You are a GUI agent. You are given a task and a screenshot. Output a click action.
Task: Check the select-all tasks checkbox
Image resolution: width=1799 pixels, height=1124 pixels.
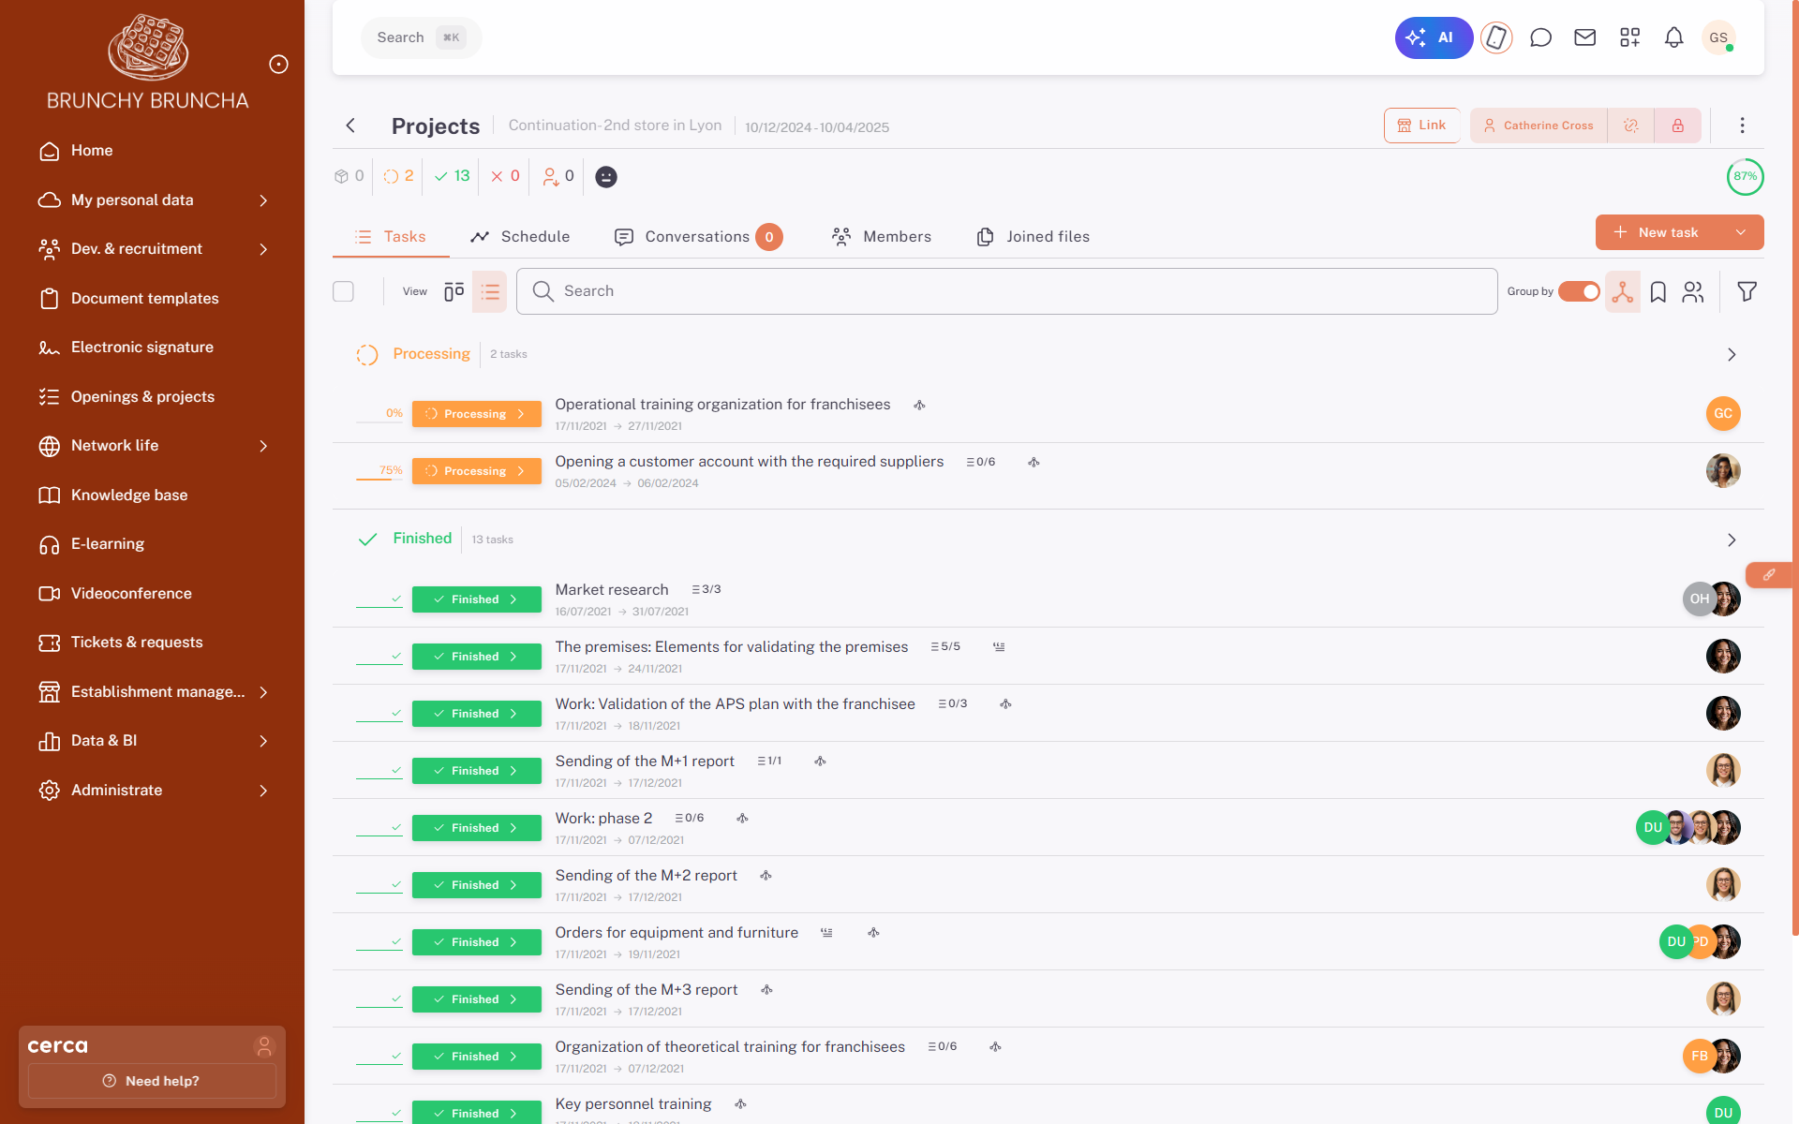[344, 292]
